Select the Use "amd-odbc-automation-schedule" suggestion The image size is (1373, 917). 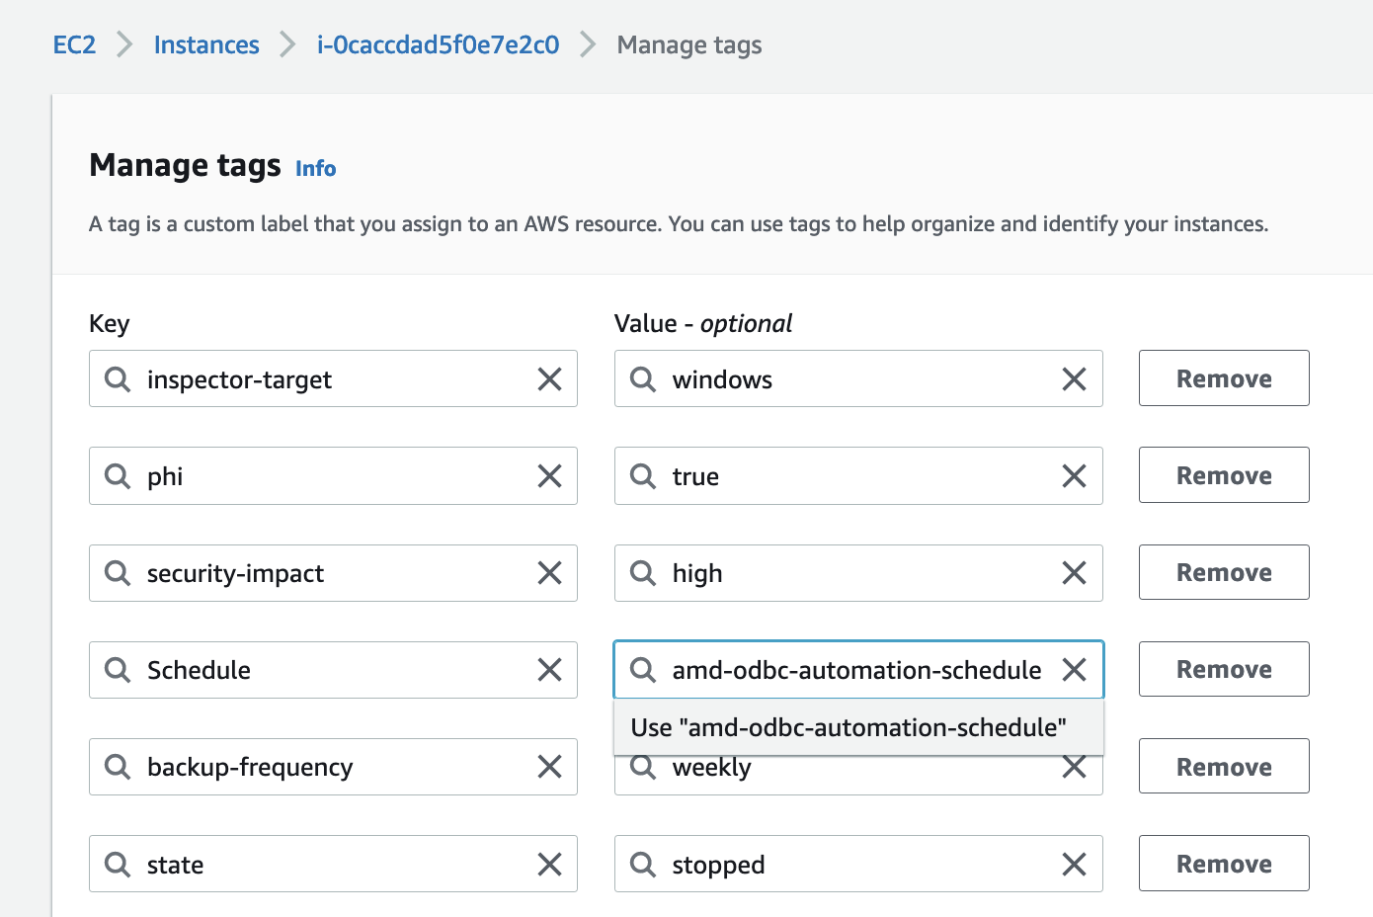848,728
